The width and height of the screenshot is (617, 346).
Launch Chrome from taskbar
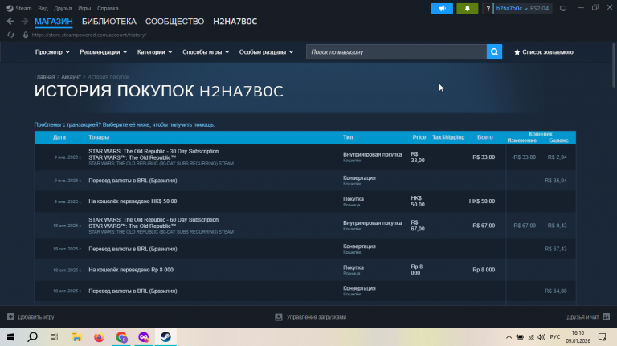point(121,337)
